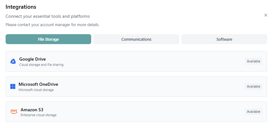Select the File Storage tab
Screen dimensions: 273x128
tap(48, 39)
